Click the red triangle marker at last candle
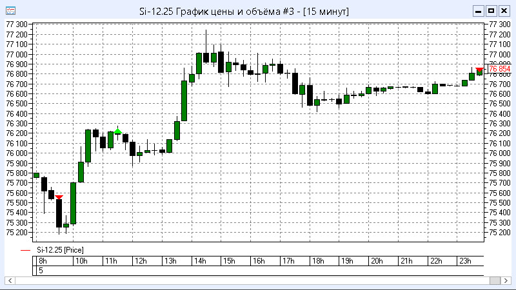 coord(480,70)
